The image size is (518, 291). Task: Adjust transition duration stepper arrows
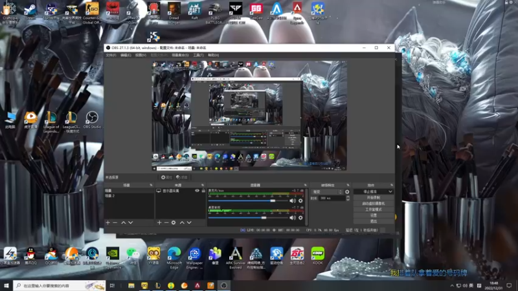[x=348, y=199]
